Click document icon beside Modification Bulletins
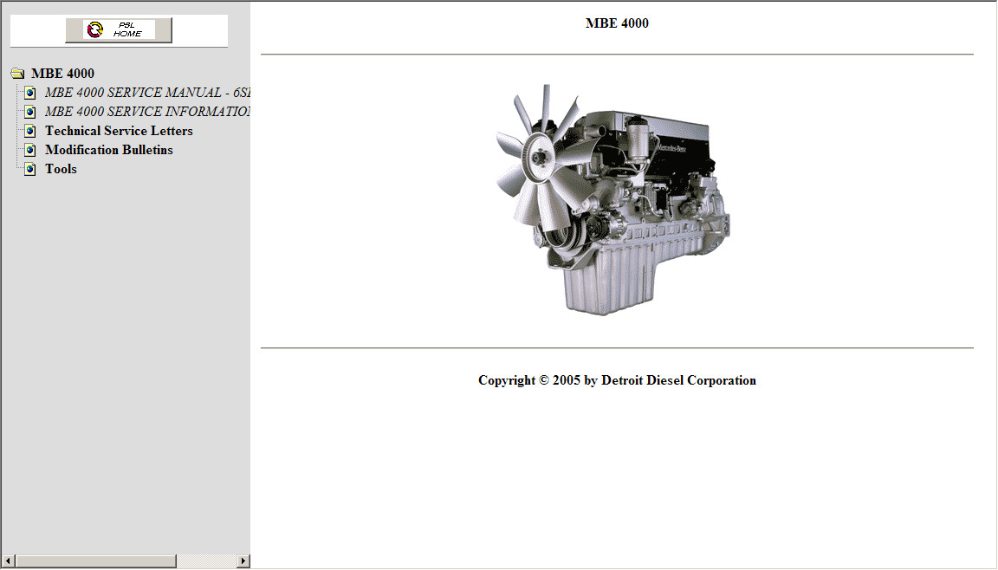998x570 pixels. (30, 150)
